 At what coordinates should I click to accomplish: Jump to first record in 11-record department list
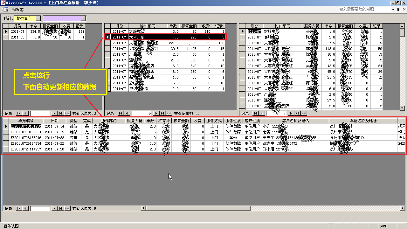(121, 113)
